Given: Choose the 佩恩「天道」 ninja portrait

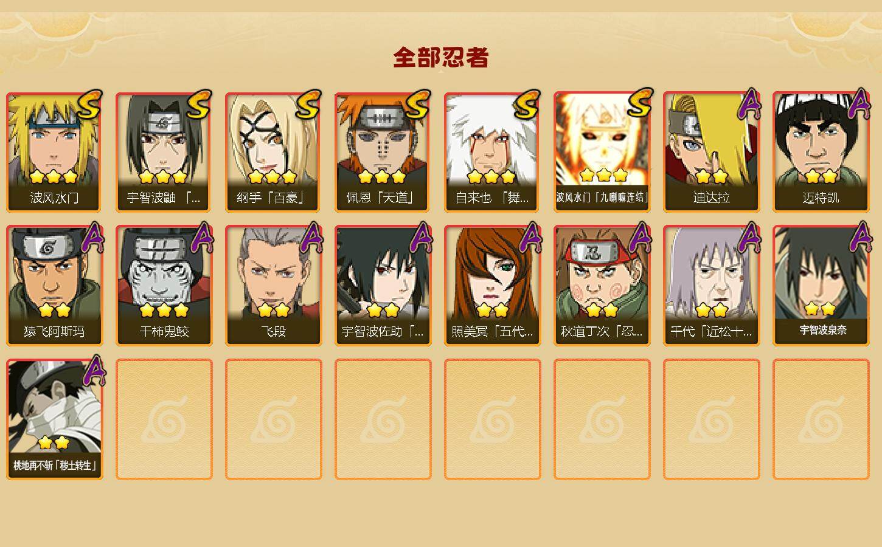Looking at the screenshot, I should [383, 152].
